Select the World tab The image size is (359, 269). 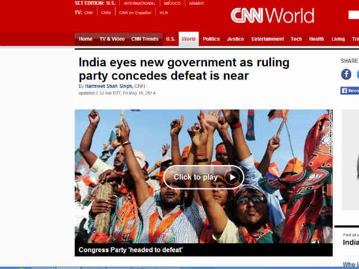pos(188,39)
